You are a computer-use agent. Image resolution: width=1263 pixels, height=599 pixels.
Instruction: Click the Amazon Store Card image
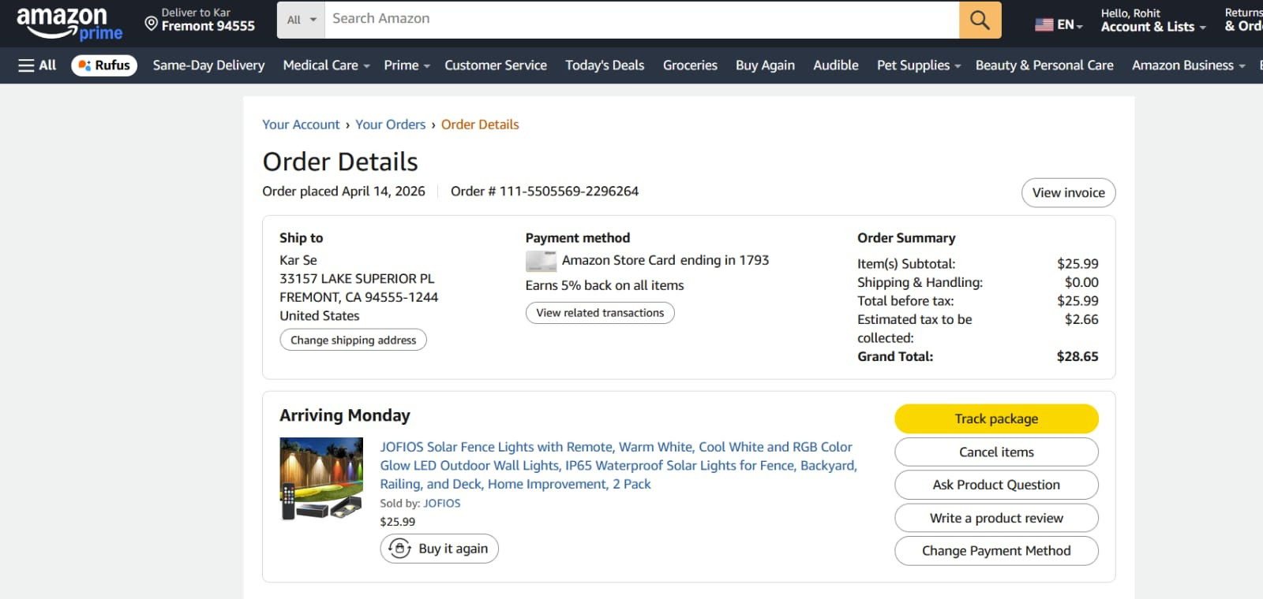(x=541, y=261)
